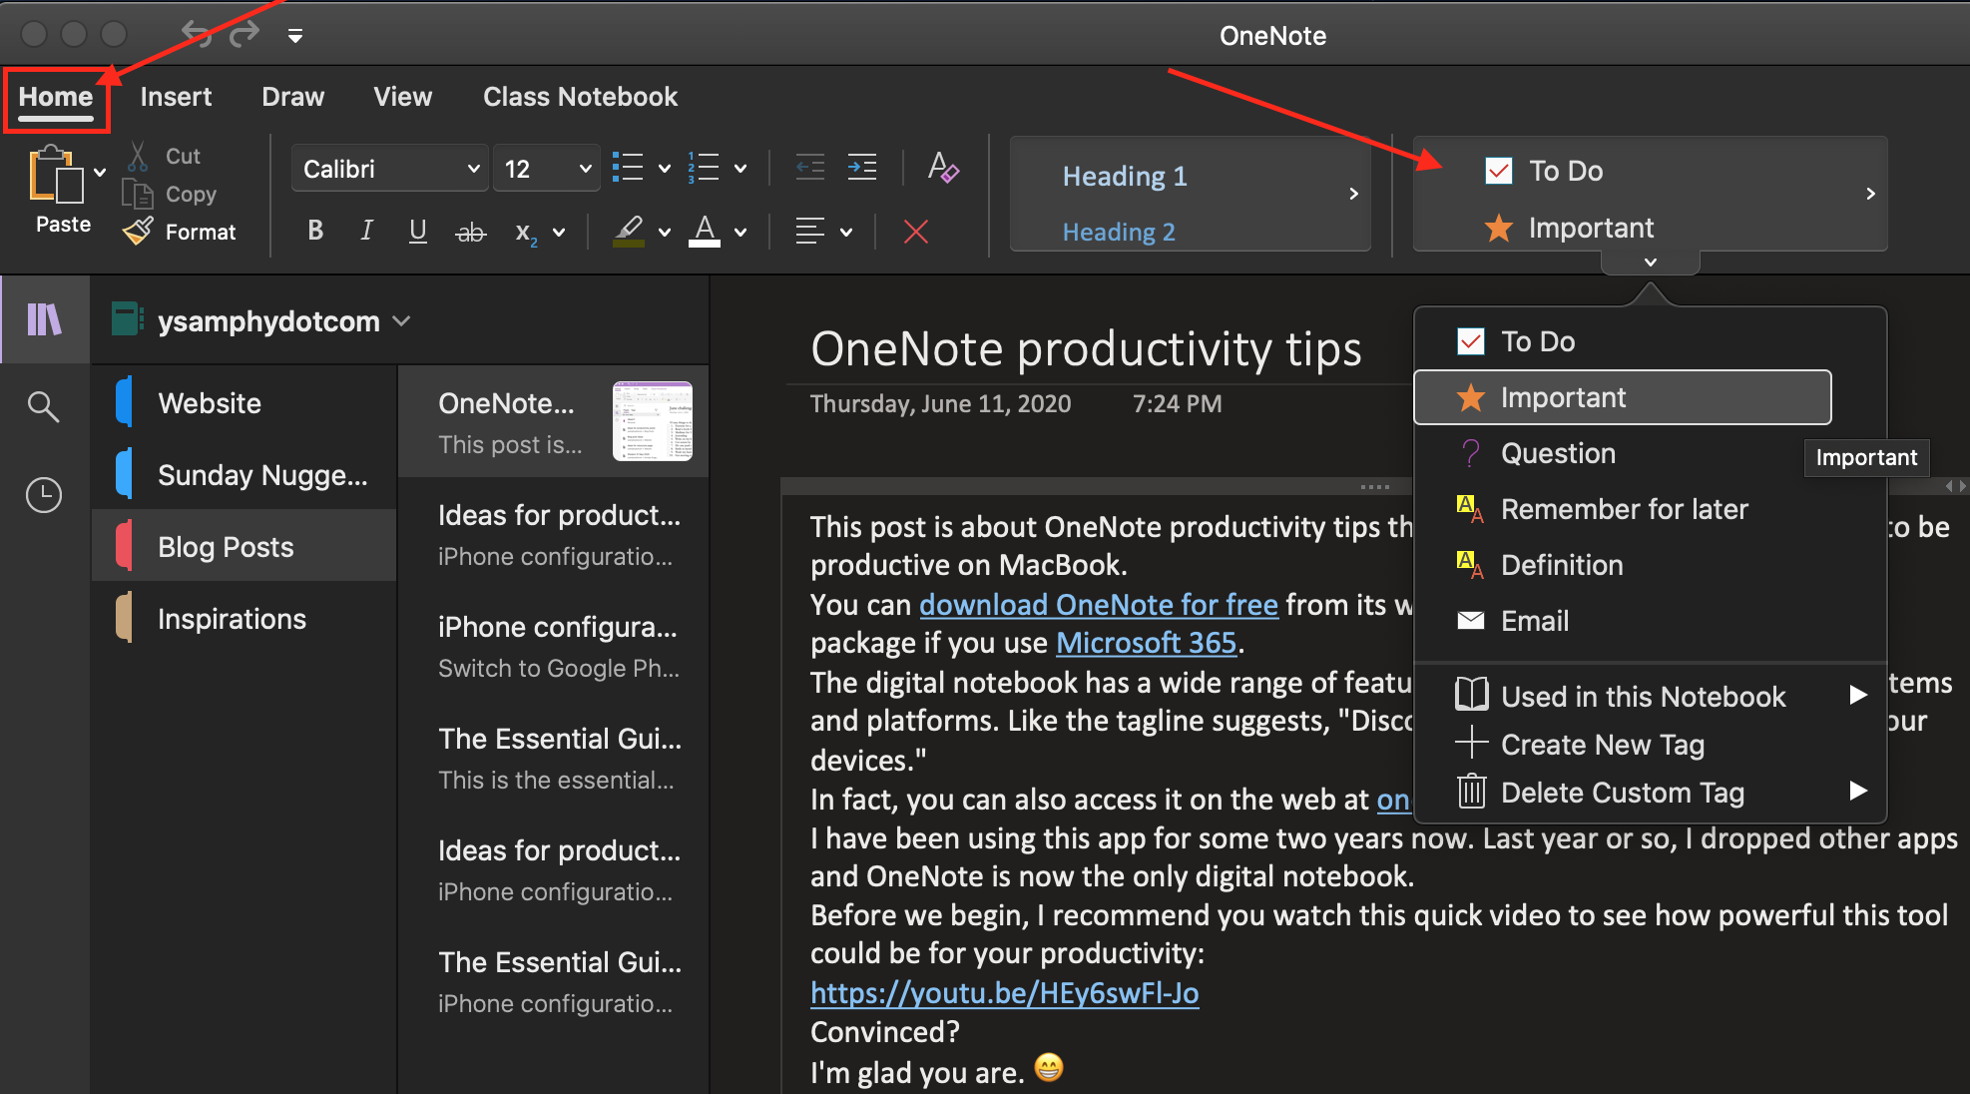Screen dimensions: 1970x1094
Task: Click the Redo arrow in title bar
Action: pyautogui.click(x=245, y=34)
